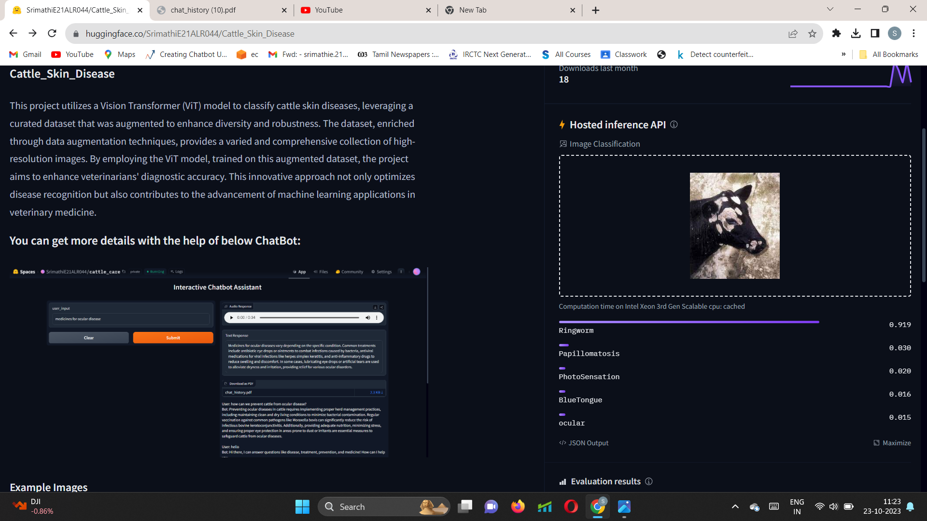Open the tab search dropdown arrow
Image resolution: width=927 pixels, height=521 pixels.
coord(830,9)
